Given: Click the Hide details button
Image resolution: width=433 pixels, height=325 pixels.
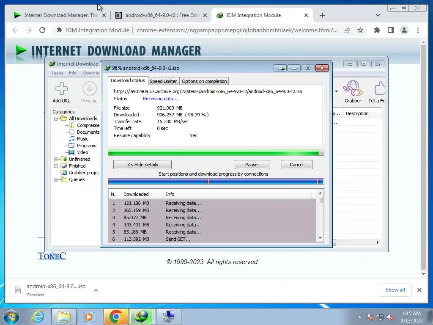Looking at the screenshot, I should pos(143,165).
